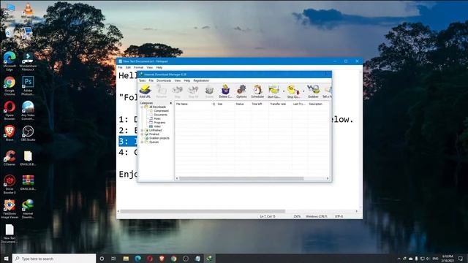Select Google Chrome desktop icon
This screenshot has width=468, height=263.
10,86
